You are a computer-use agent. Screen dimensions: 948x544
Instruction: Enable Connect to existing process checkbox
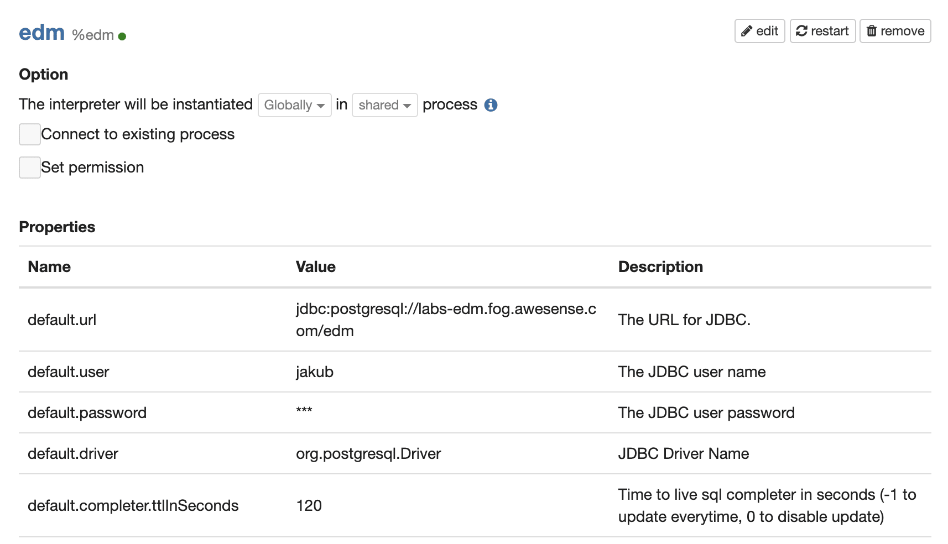click(x=29, y=134)
